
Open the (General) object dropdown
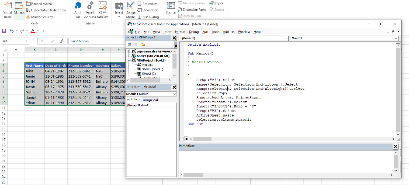tap(287, 38)
